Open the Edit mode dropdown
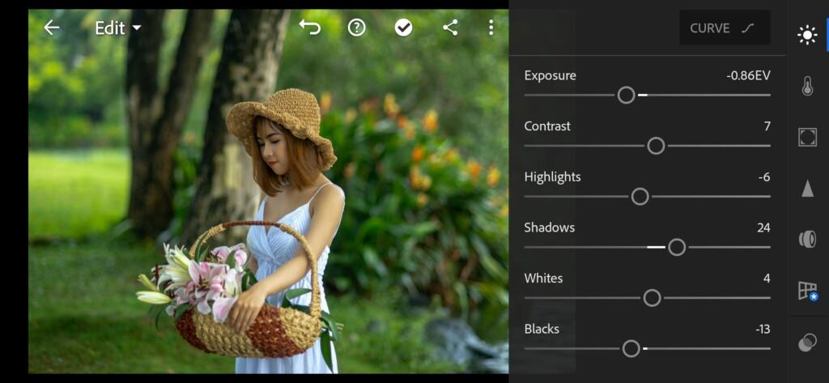The height and width of the screenshot is (383, 829). [x=118, y=28]
